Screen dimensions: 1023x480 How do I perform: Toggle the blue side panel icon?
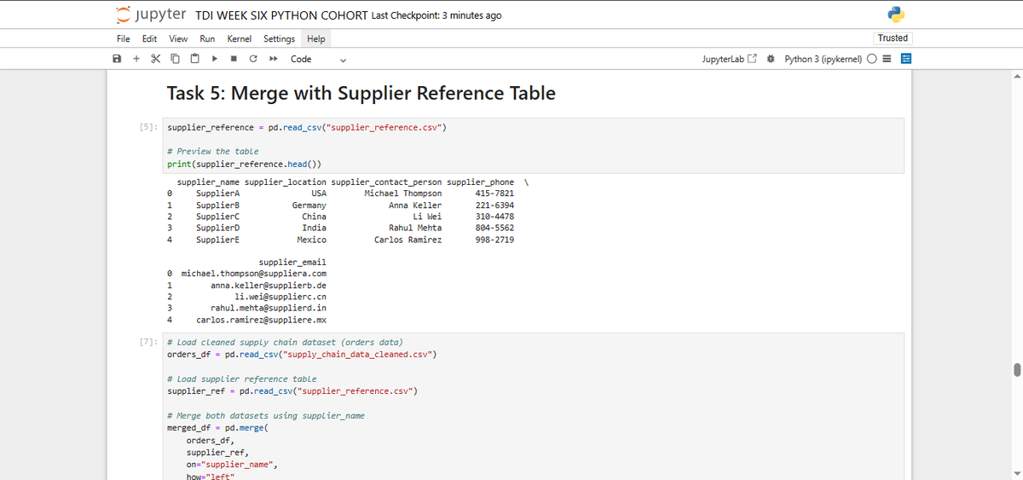(906, 59)
